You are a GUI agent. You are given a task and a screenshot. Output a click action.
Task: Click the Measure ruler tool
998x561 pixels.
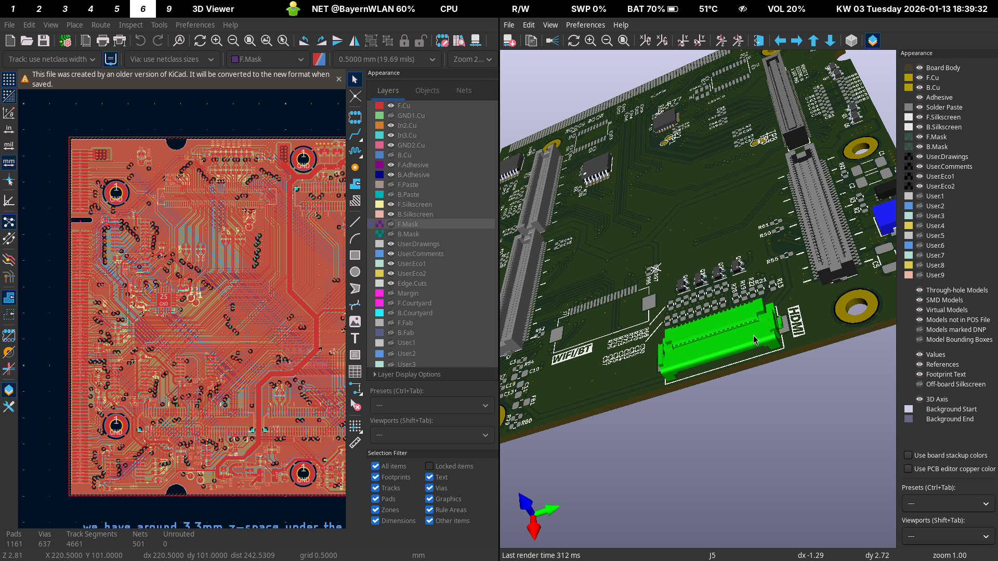[x=355, y=443]
